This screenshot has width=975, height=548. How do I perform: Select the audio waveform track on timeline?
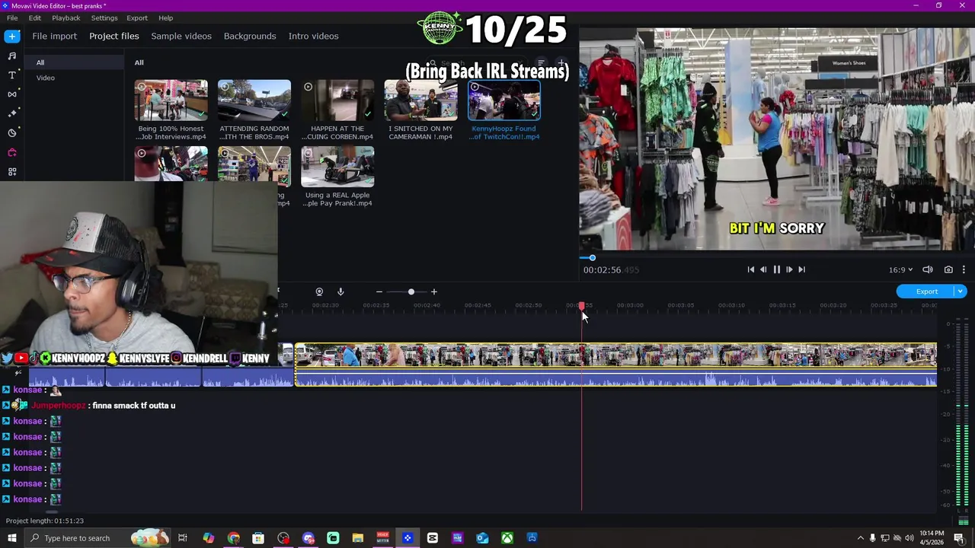point(615,378)
